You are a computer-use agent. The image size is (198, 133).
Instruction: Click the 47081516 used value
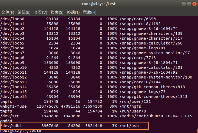(x=71, y=106)
